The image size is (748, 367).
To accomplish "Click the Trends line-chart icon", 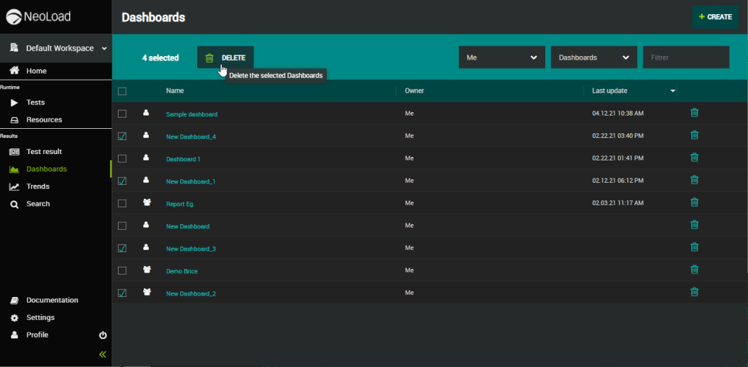I will (x=14, y=186).
